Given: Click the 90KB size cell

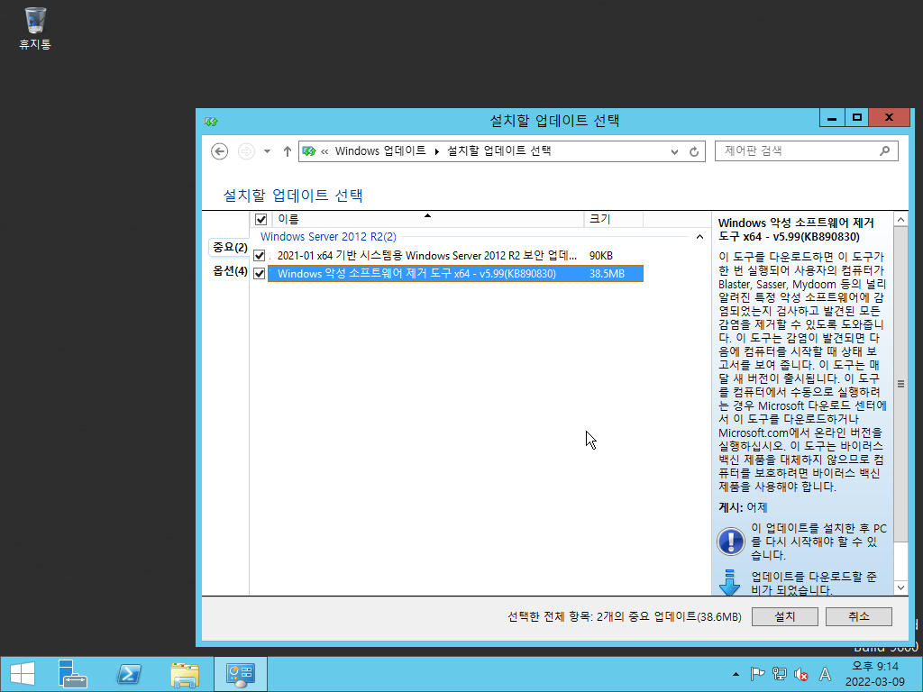Looking at the screenshot, I should (x=601, y=256).
